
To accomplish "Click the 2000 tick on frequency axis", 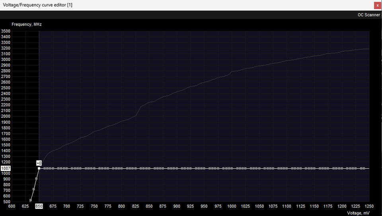I will pyautogui.click(x=6, y=117).
